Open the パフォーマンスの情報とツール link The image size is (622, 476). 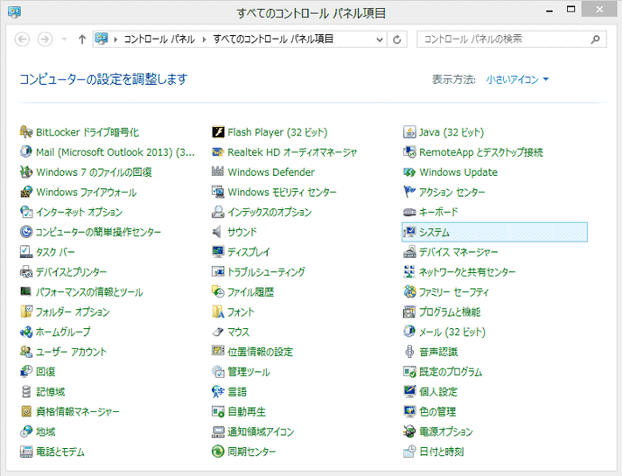click(x=89, y=292)
